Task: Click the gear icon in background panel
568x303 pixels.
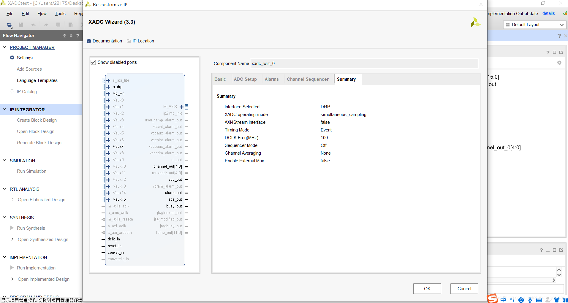Action: (x=559, y=63)
